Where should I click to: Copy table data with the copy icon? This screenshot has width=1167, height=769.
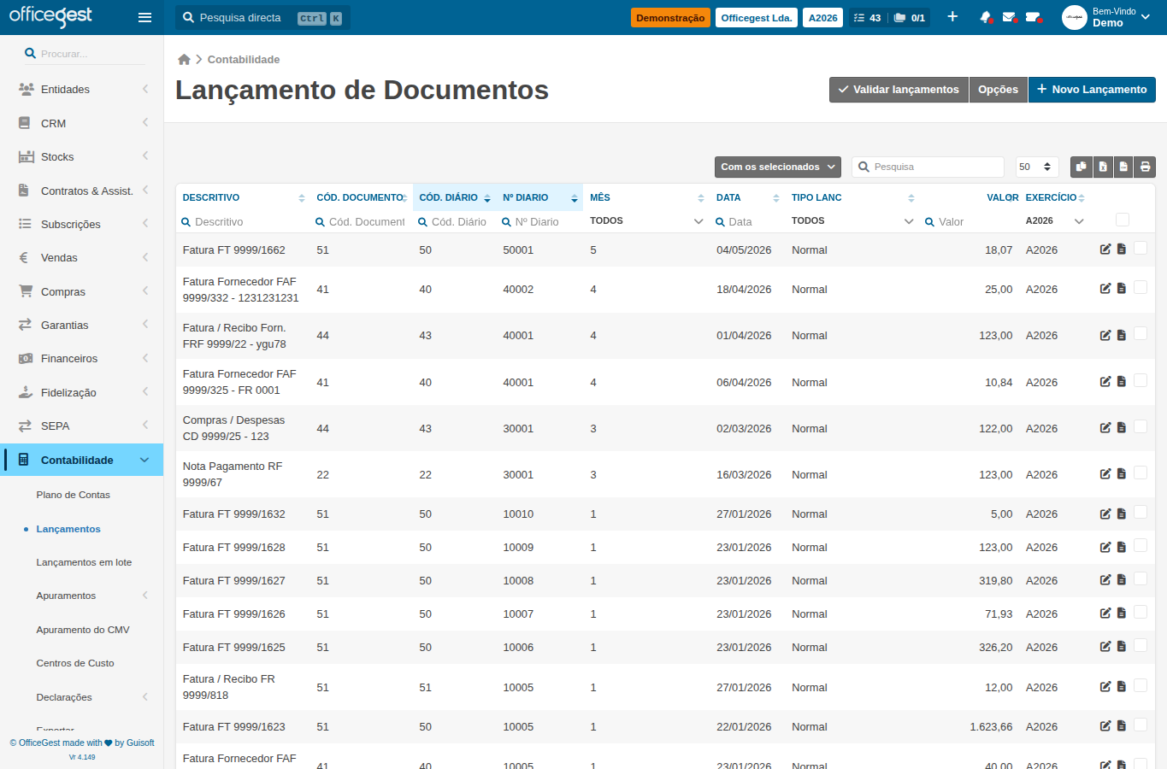click(x=1081, y=167)
